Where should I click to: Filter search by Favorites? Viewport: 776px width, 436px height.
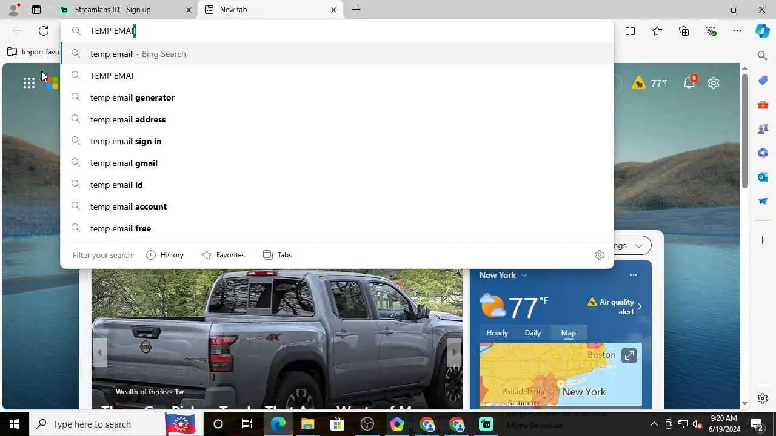pyautogui.click(x=223, y=255)
